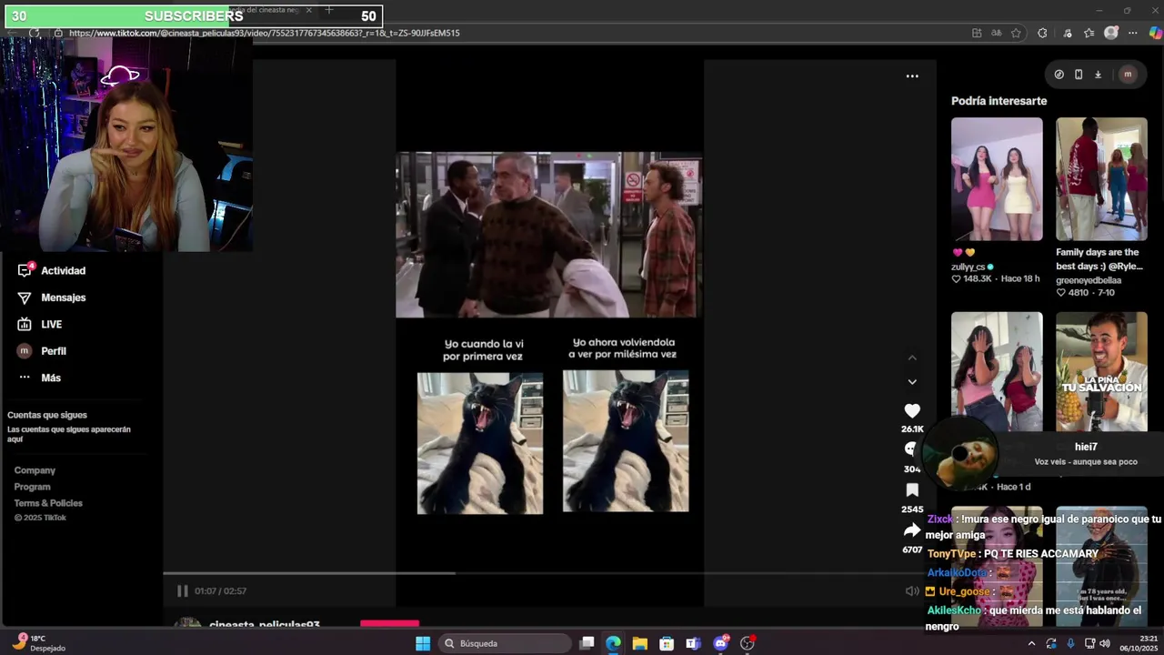
Task: Open the Más menu in sidebar
Action: tap(39, 378)
